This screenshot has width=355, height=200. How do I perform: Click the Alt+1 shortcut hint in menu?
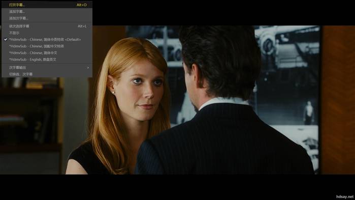[82, 26]
